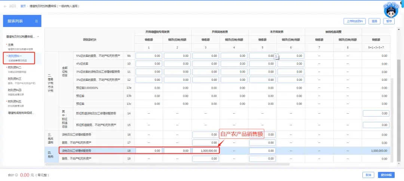Viewport: 404px width, 181px height.
Task: Go to 附列资料五 report
Action: point(15,101)
